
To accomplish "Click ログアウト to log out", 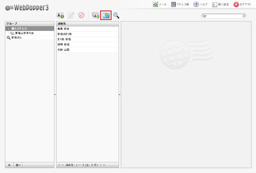I will point(242,5).
